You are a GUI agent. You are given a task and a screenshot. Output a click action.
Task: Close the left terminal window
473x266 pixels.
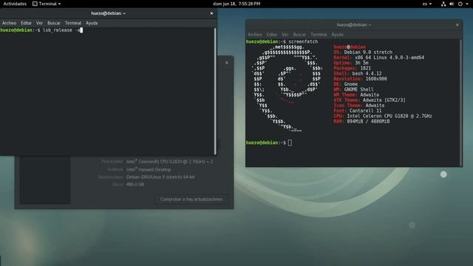(211, 13)
